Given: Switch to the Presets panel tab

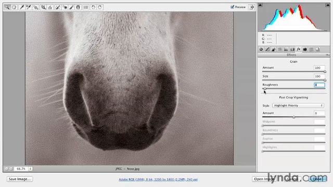Looking at the screenshot, I should click(311, 49).
